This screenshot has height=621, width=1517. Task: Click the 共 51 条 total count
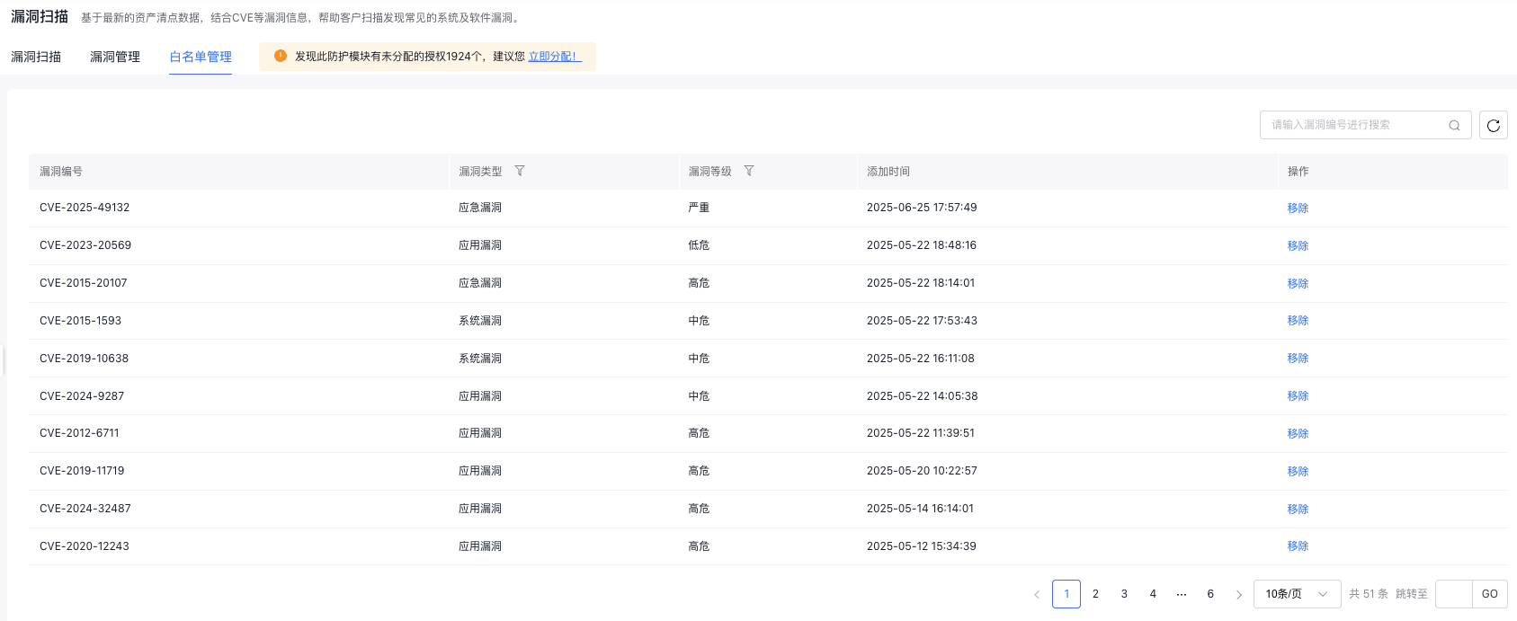[1369, 594]
